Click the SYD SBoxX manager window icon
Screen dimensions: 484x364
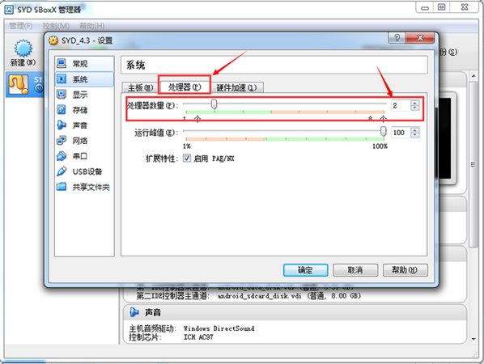pos(9,10)
